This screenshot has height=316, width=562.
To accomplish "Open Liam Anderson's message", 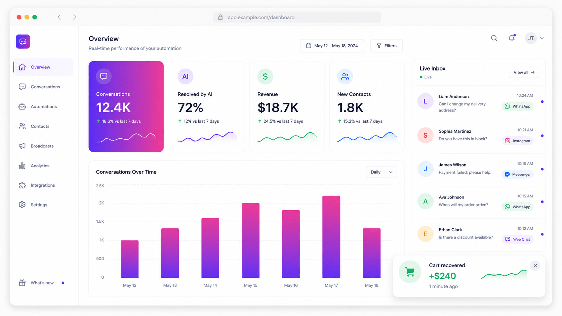I will (479, 102).
